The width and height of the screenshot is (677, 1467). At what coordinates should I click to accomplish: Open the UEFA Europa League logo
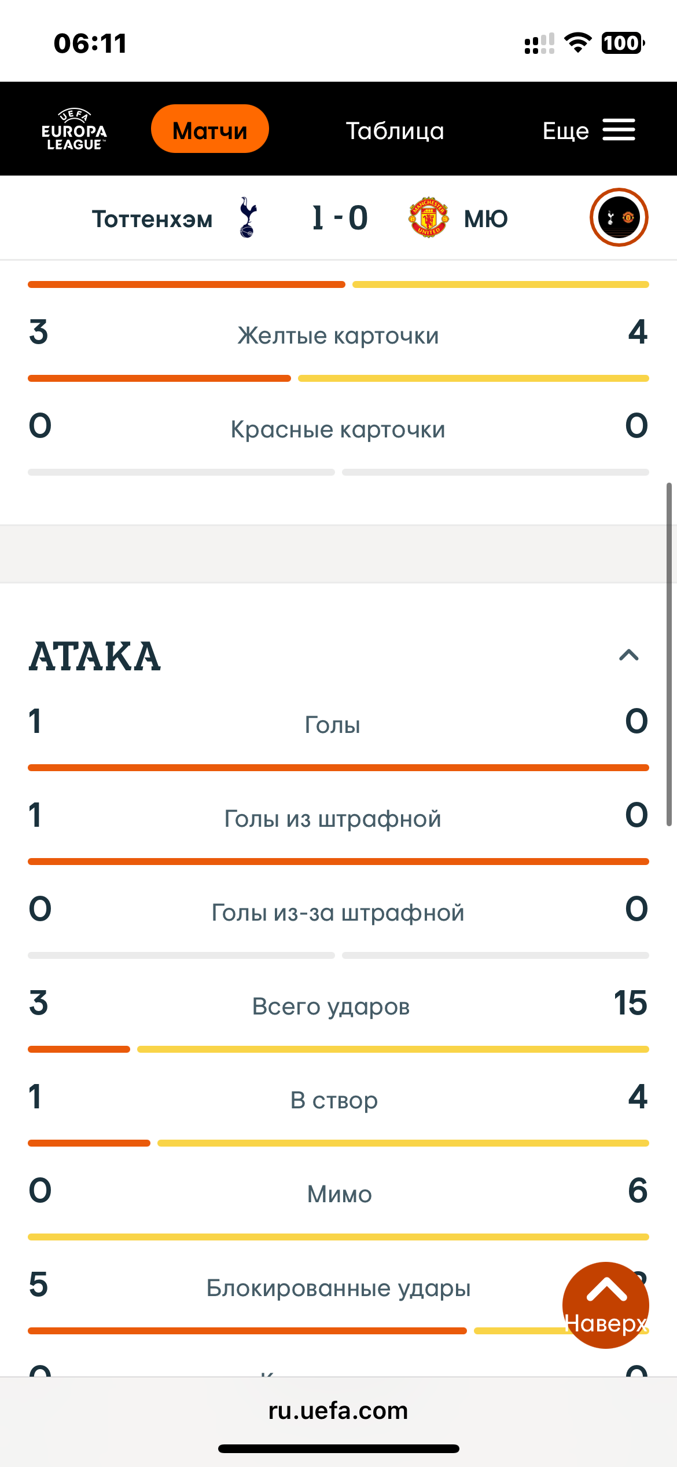tap(74, 130)
